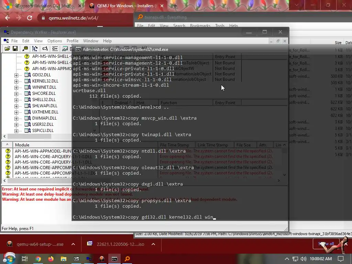Open Everything search from the taskbar
This screenshot has height=264, width=352.
click(127, 259)
